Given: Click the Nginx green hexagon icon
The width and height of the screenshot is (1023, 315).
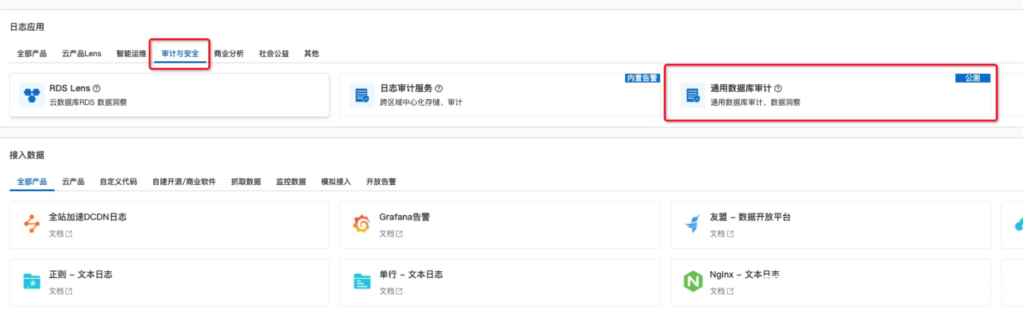Looking at the screenshot, I should tap(692, 282).
